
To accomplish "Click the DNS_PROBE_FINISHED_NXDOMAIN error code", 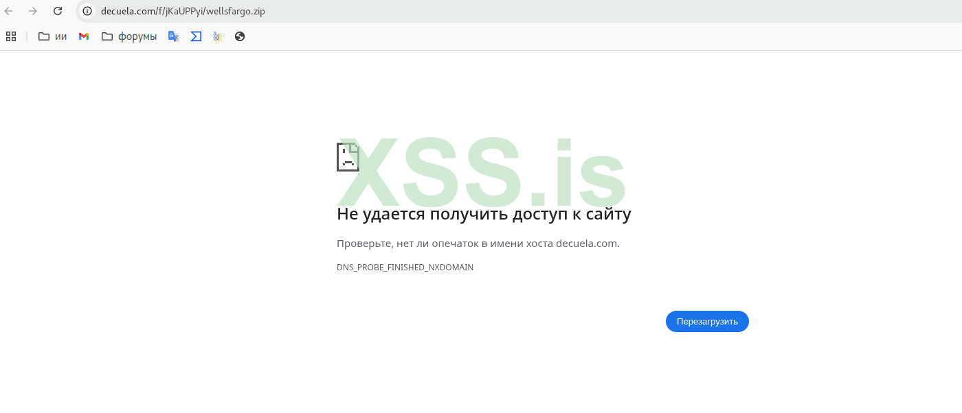I will [405, 267].
